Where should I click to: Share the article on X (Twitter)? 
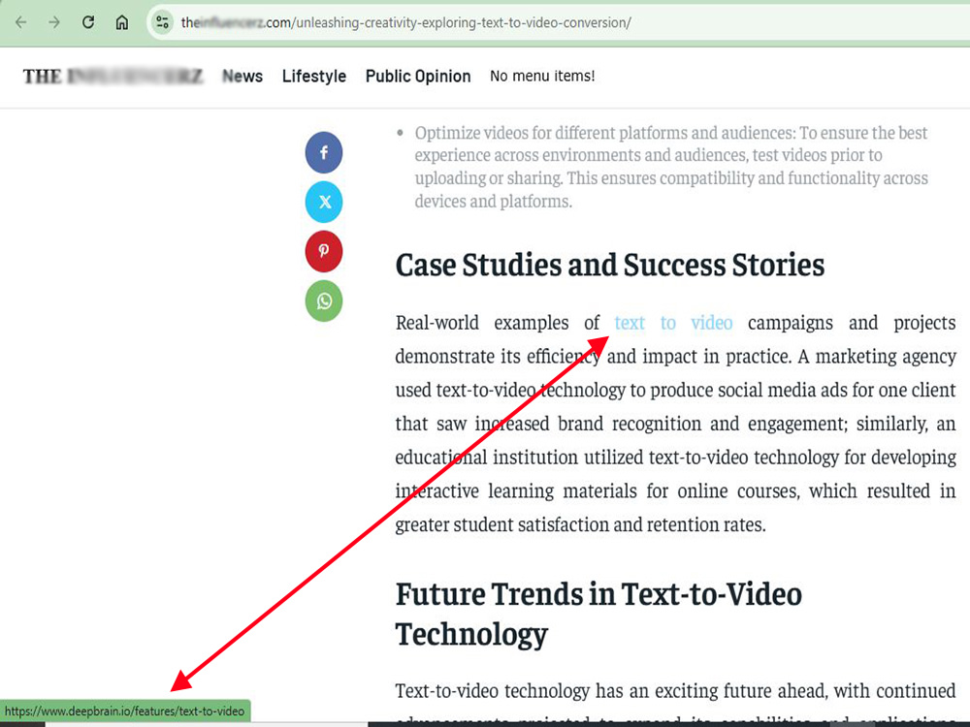pos(324,202)
